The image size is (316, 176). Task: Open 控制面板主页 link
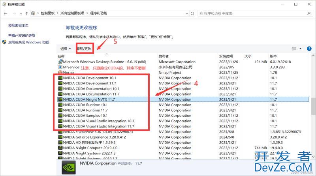tap(18, 25)
